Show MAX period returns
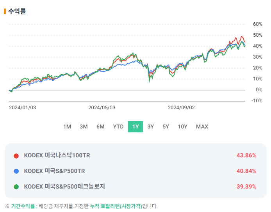 pyautogui.click(x=202, y=126)
